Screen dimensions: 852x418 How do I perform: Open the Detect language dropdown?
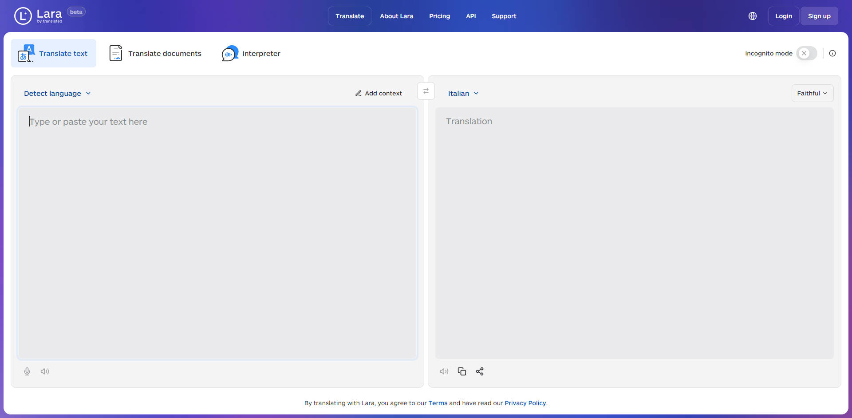tap(57, 93)
